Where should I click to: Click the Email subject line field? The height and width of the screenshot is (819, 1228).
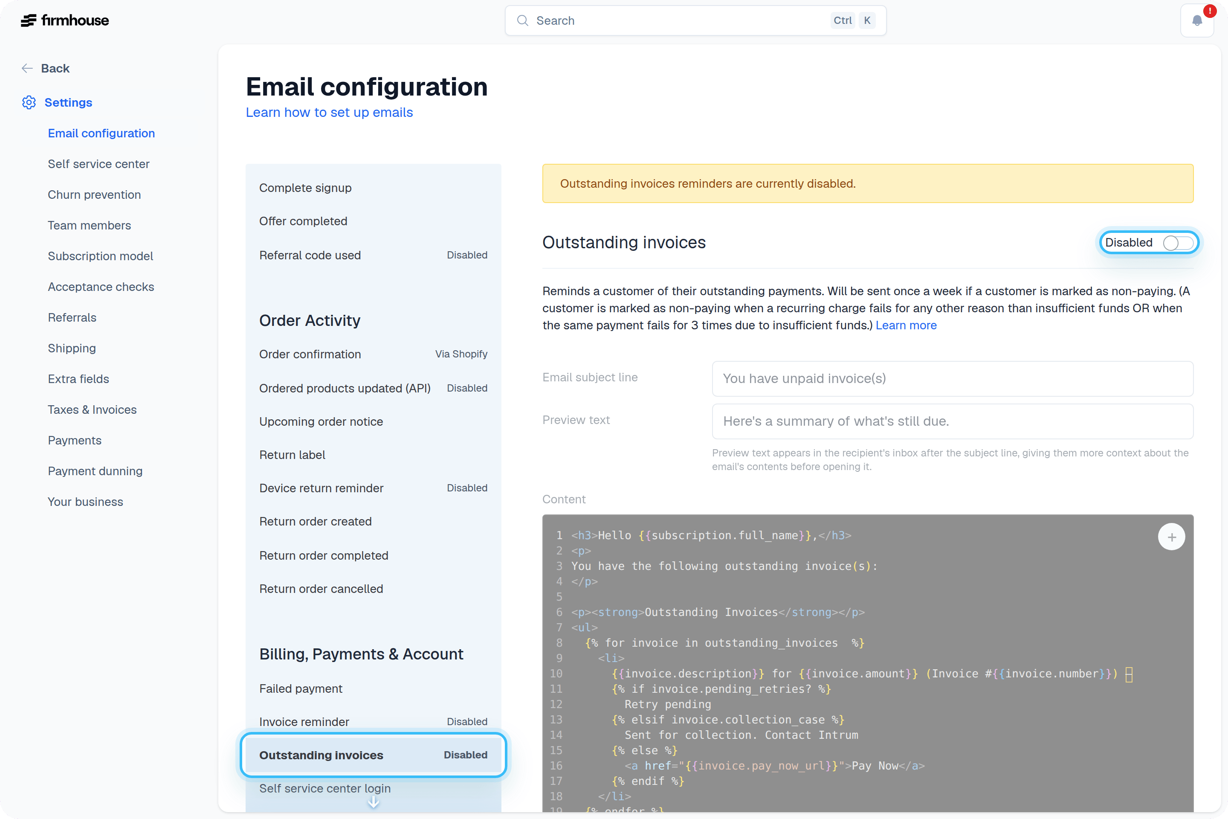pos(952,379)
